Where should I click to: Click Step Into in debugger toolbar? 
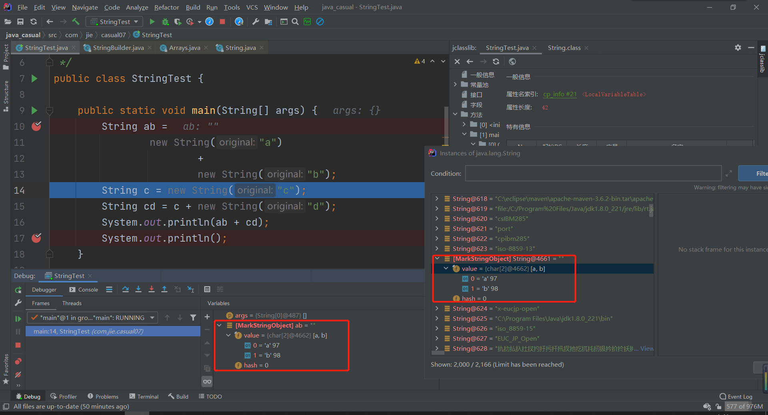pos(138,289)
